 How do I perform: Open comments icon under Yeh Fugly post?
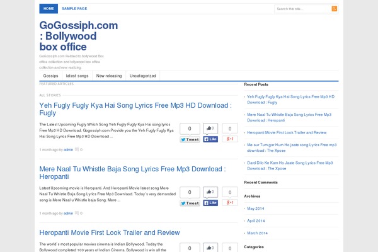(77, 149)
